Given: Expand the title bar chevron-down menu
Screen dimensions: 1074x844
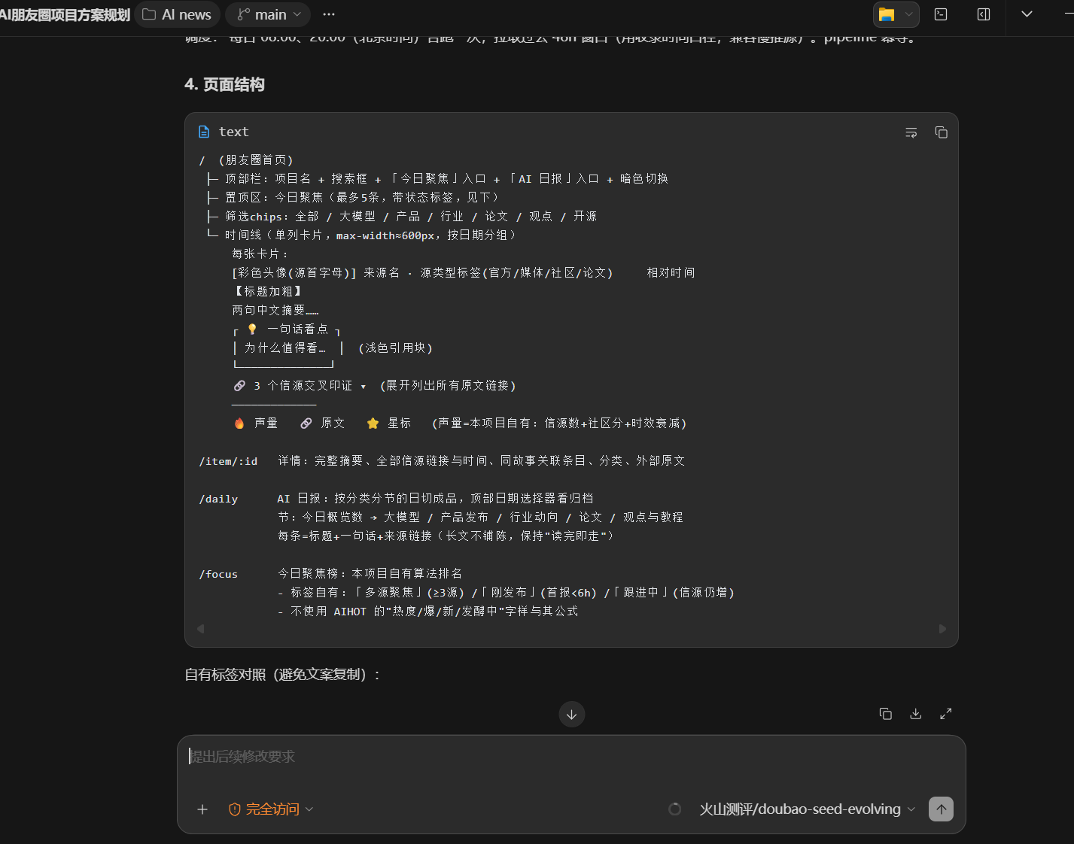Looking at the screenshot, I should [1027, 14].
